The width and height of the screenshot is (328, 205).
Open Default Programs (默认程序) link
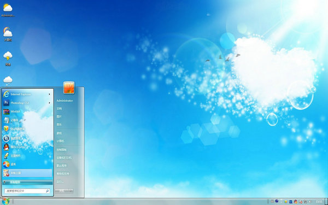point(61,166)
